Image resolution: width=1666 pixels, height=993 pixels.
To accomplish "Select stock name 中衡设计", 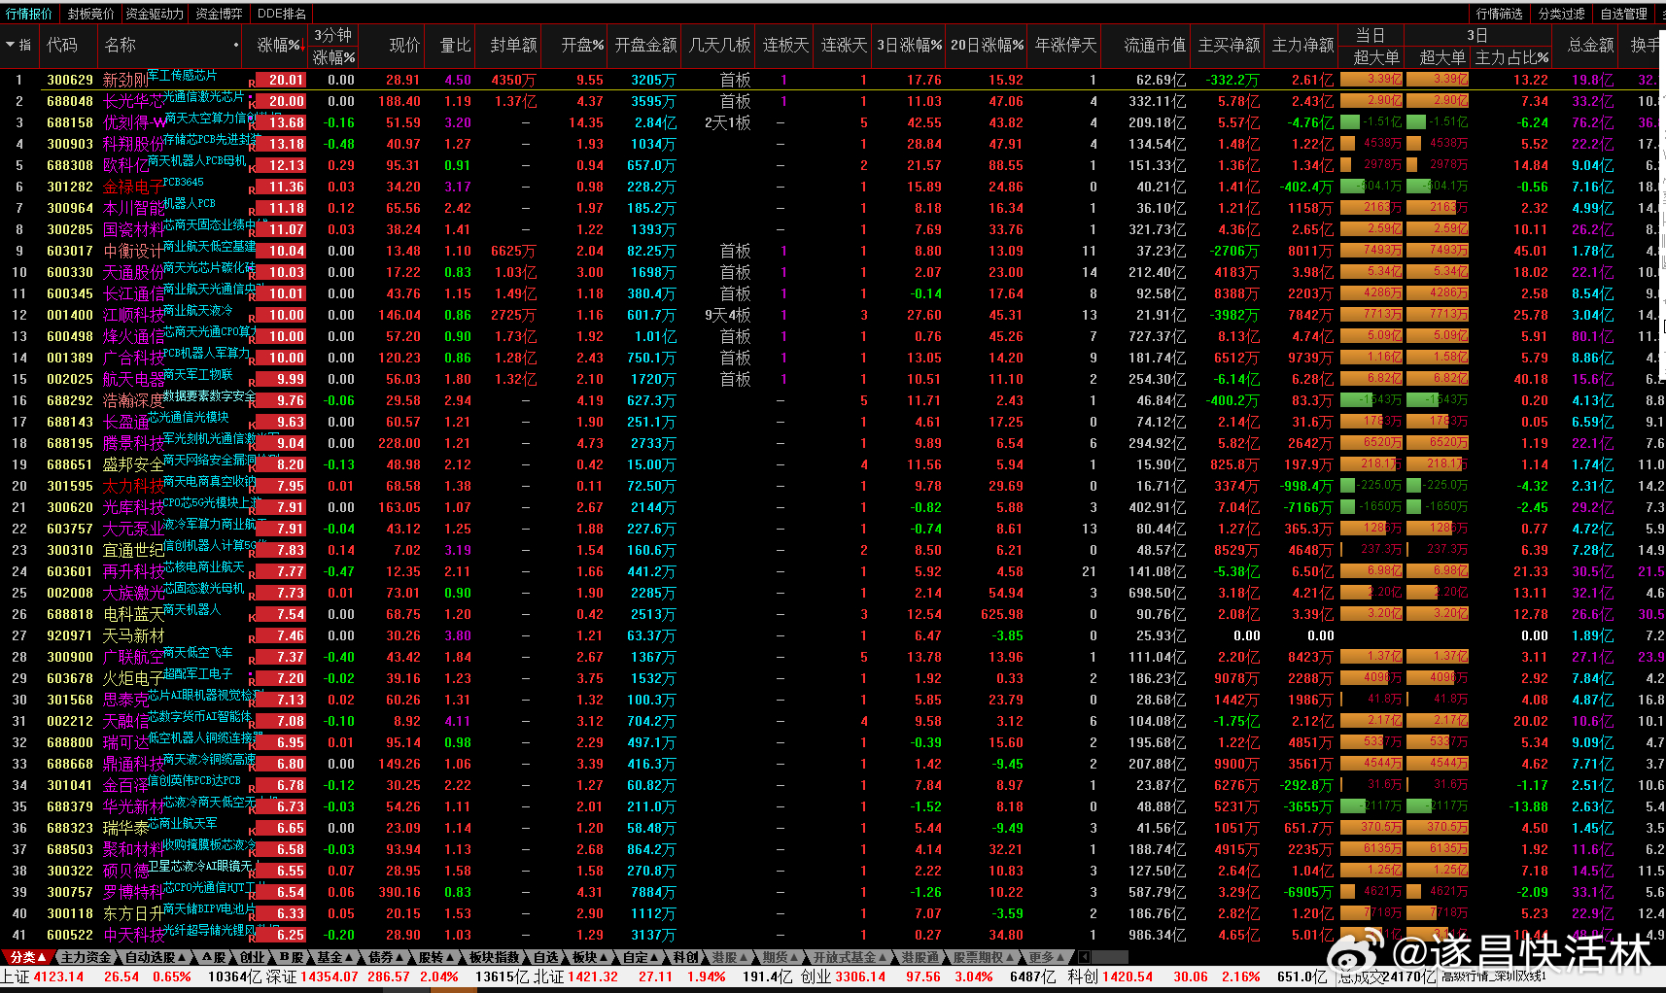I will (133, 251).
